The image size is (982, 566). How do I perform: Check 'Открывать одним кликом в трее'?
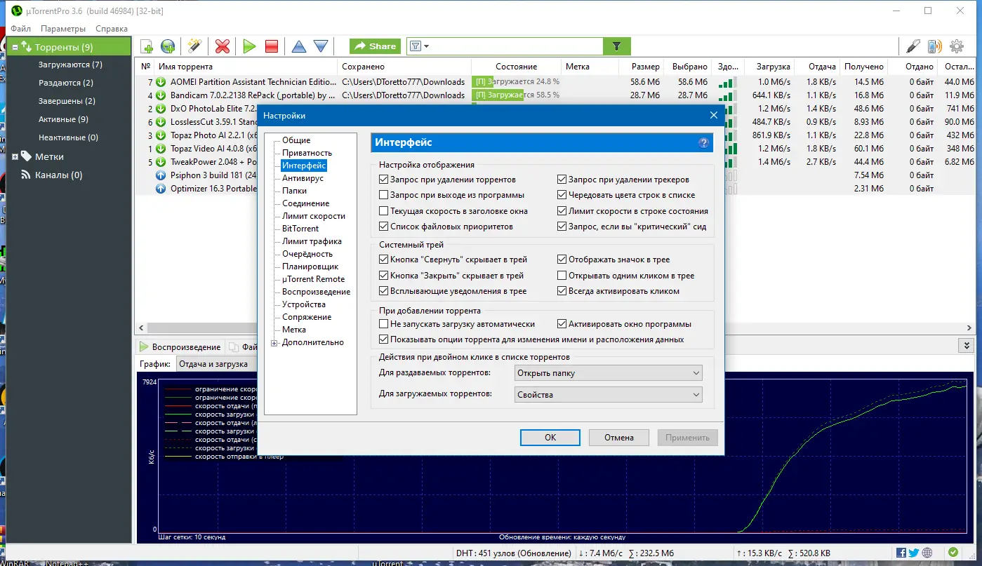point(561,274)
